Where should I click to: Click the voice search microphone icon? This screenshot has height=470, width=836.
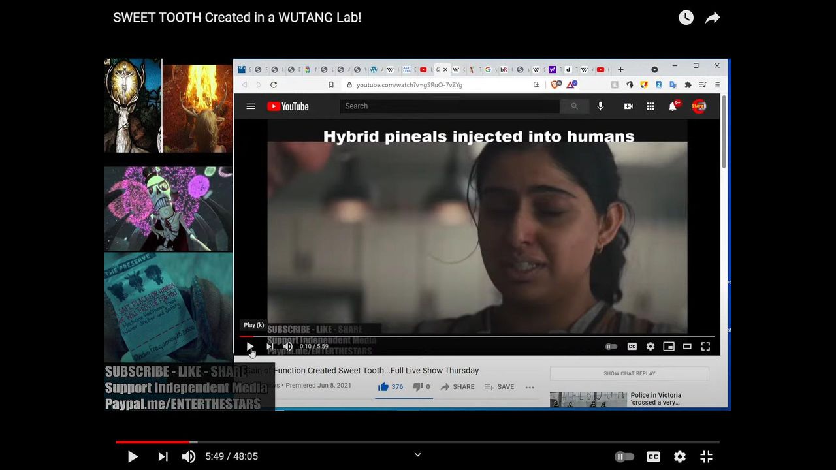pyautogui.click(x=600, y=106)
